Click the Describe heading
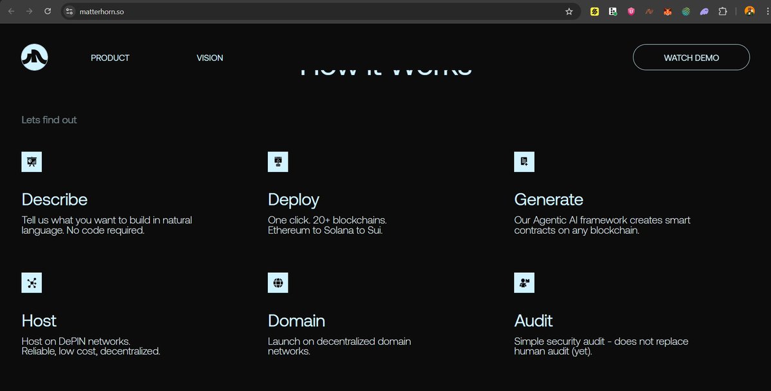 pos(55,200)
